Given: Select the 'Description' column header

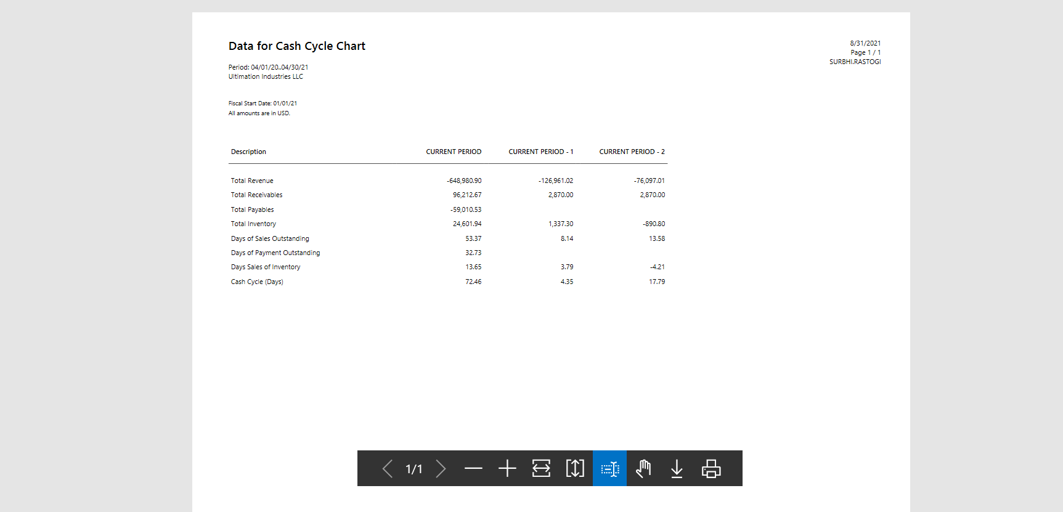Looking at the screenshot, I should (x=248, y=152).
